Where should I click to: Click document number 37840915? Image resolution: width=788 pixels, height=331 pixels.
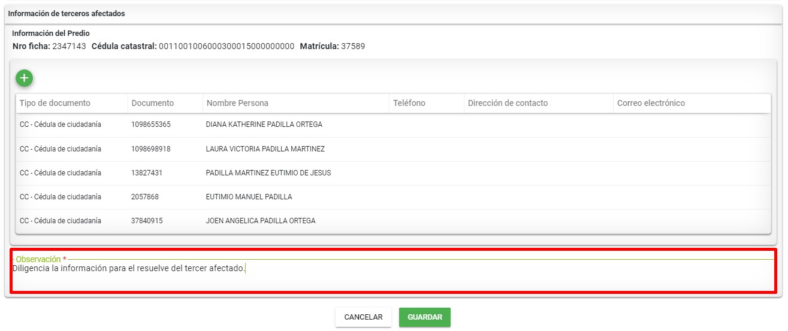(x=147, y=221)
